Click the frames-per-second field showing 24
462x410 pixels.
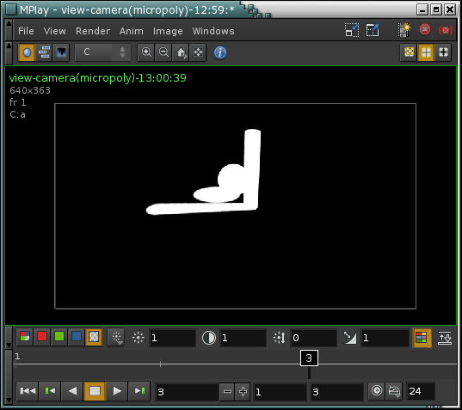[420, 391]
